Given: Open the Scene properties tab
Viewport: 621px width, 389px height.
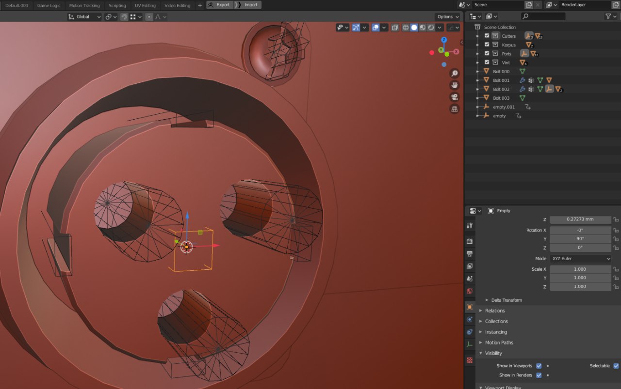Looking at the screenshot, I should 469,279.
